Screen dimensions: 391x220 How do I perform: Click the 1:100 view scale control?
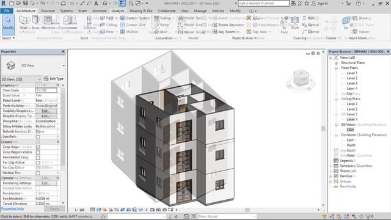(79, 210)
